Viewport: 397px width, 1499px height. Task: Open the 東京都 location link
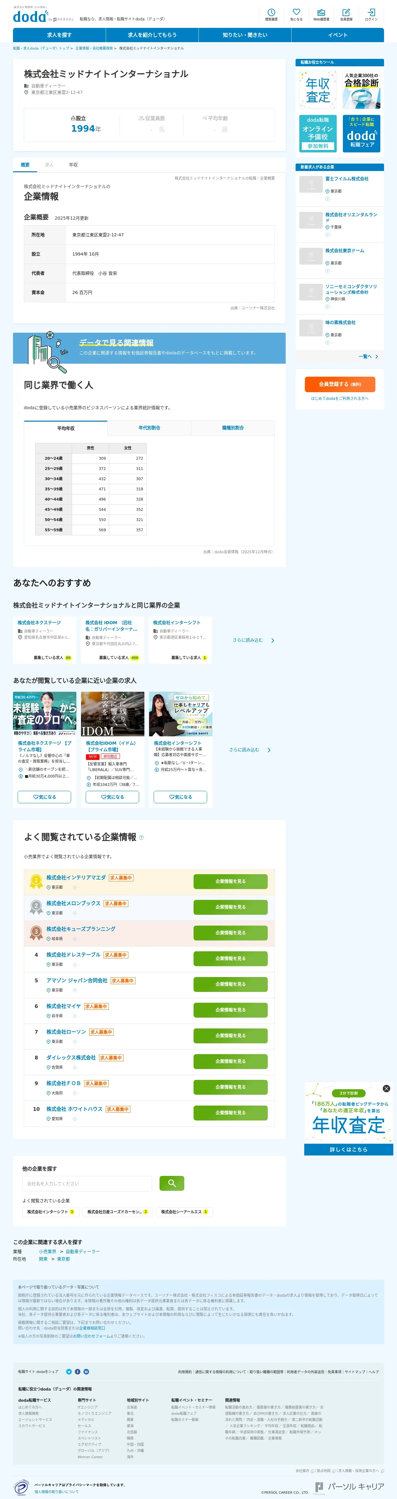63,1259
